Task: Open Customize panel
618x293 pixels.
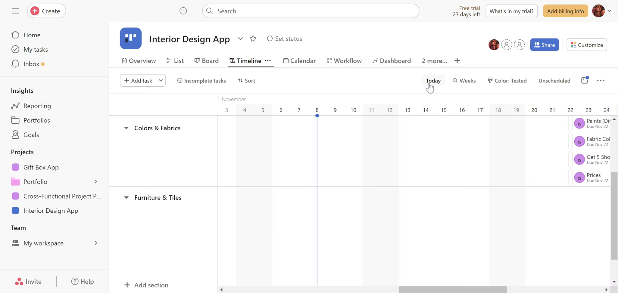Action: [587, 45]
